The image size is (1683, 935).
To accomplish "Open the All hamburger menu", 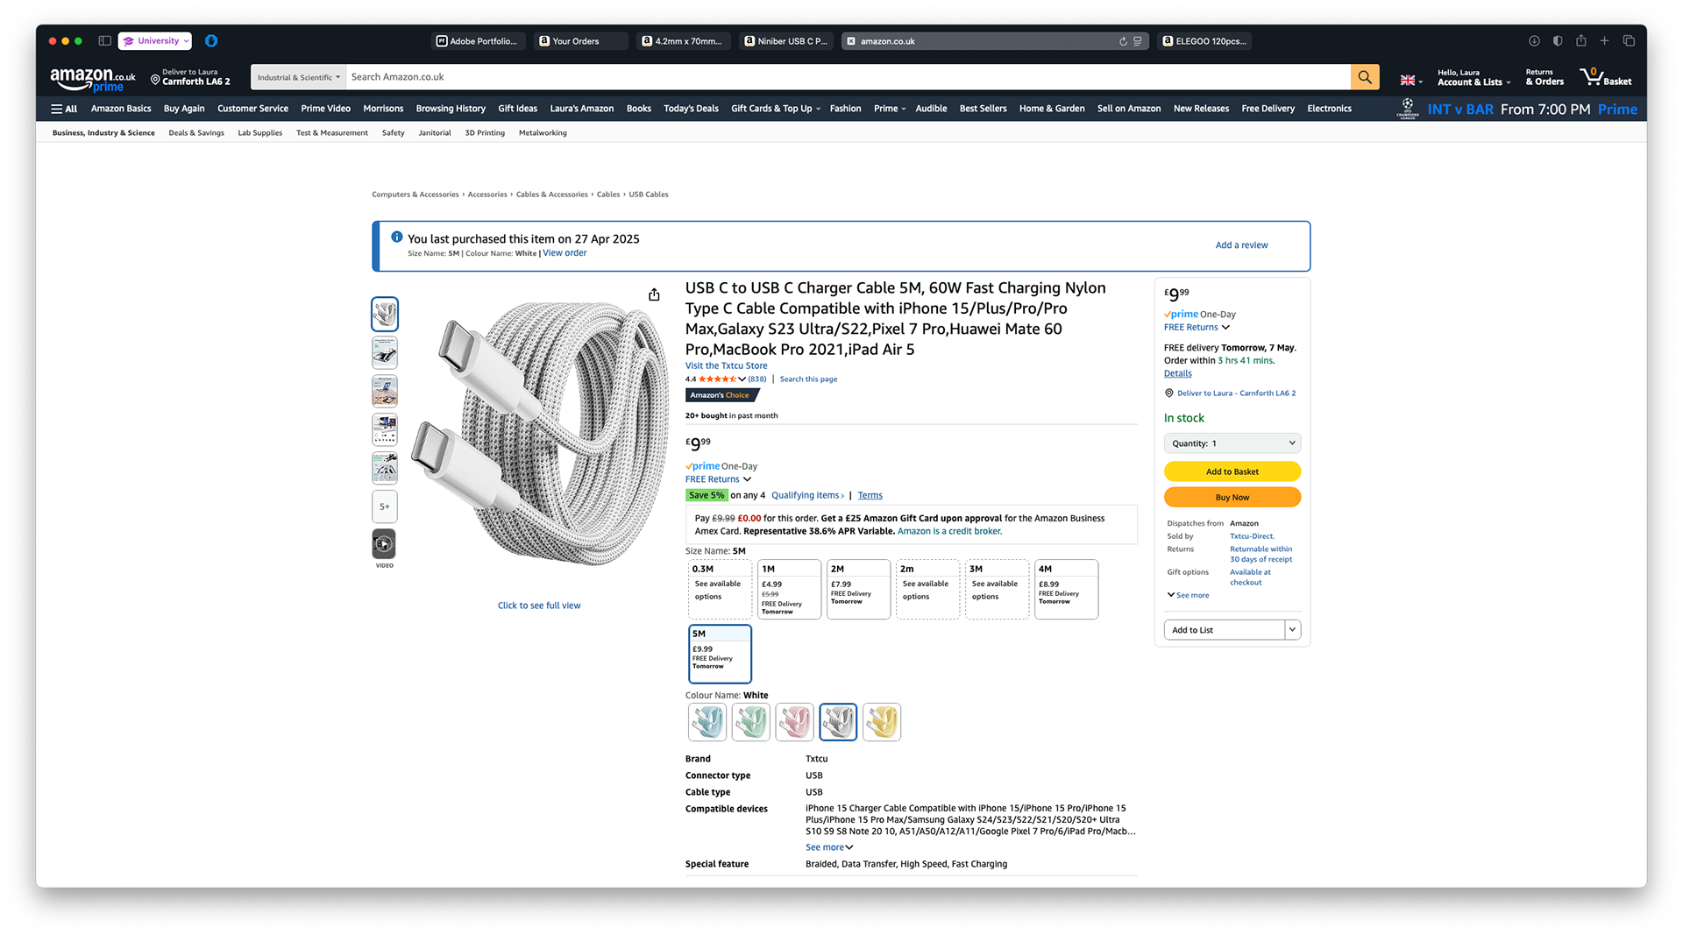I will [64, 109].
